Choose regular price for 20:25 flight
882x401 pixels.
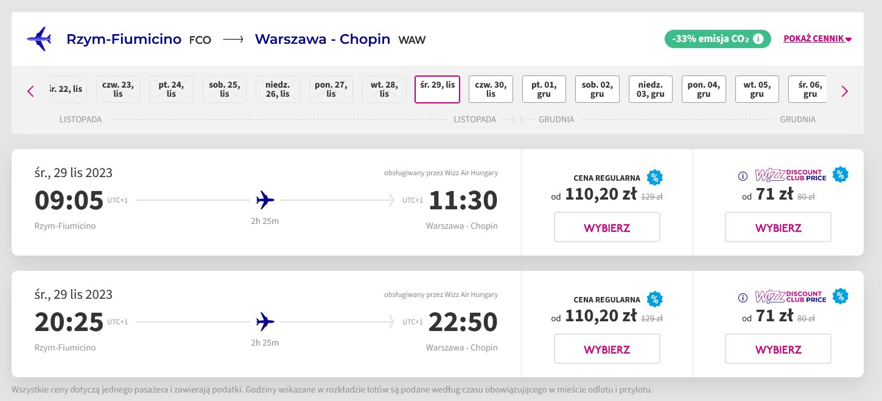(607, 349)
